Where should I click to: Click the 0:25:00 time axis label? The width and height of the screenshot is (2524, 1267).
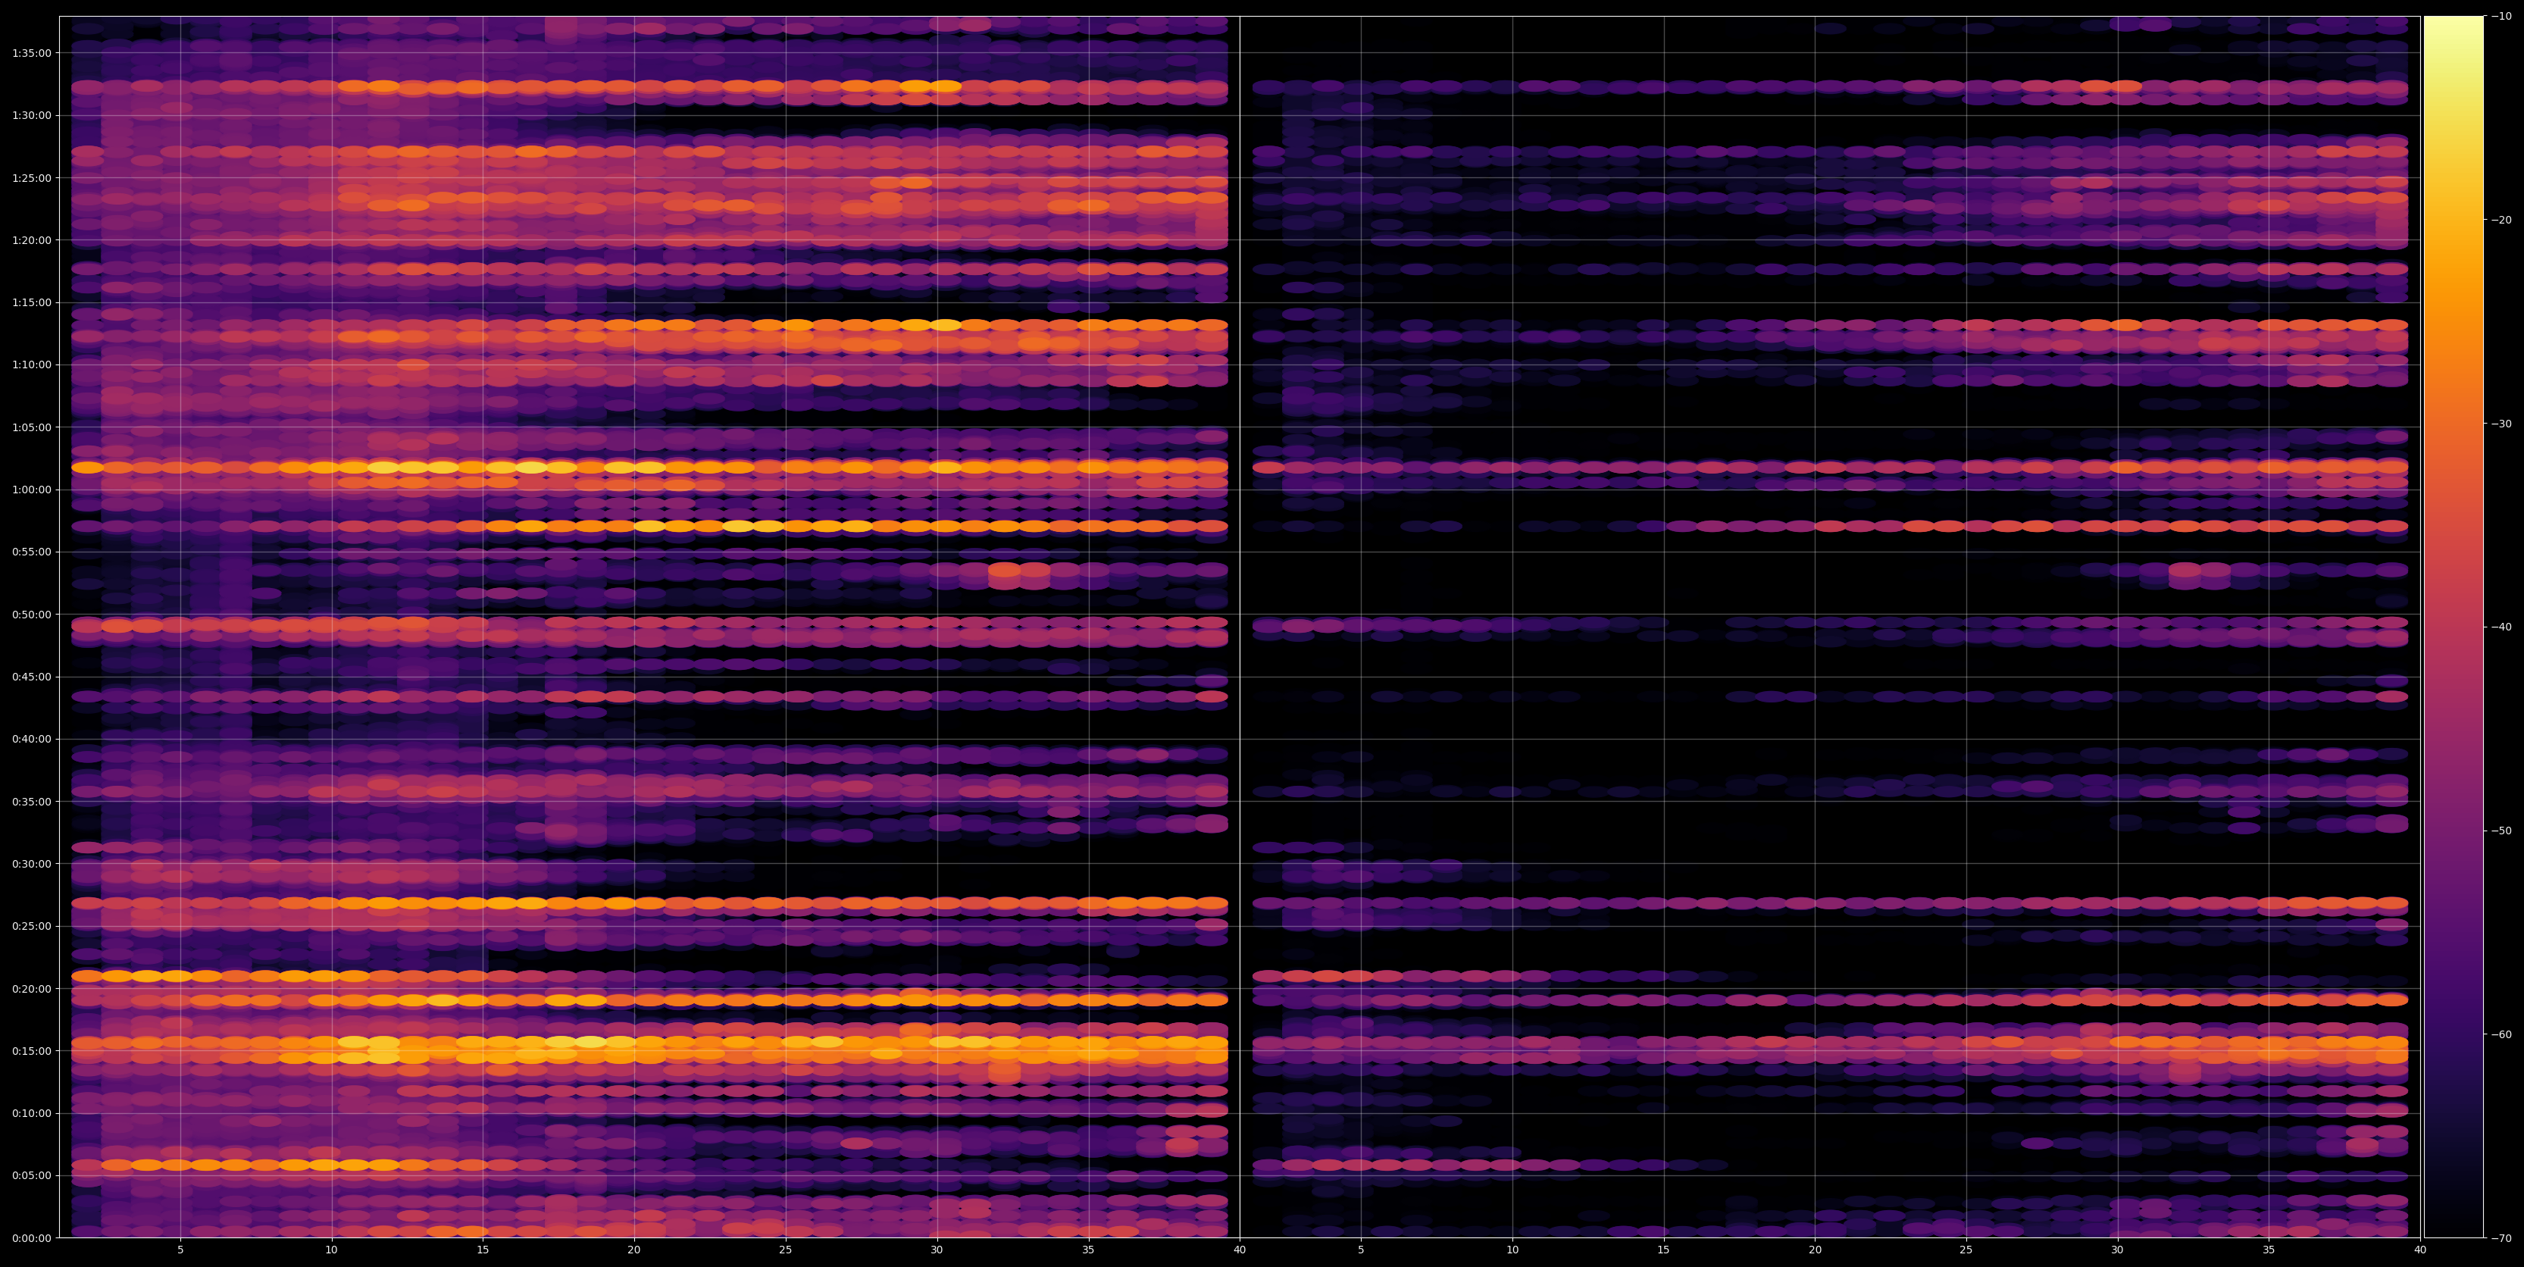point(31,926)
